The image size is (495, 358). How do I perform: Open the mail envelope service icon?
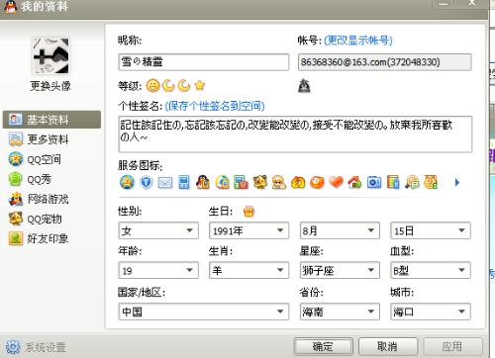pos(165,182)
